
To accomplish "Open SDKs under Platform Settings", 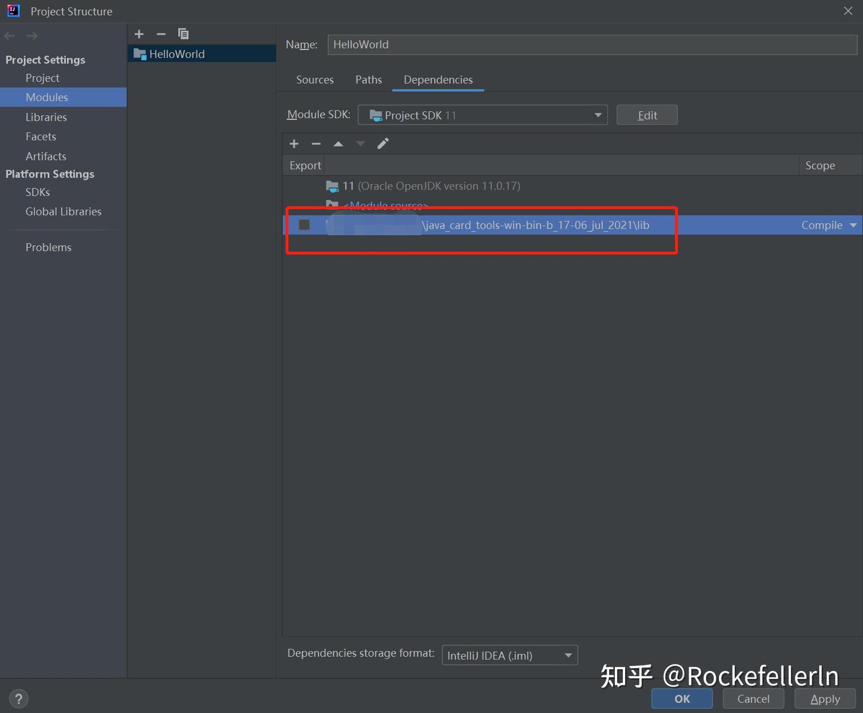I will pos(38,192).
